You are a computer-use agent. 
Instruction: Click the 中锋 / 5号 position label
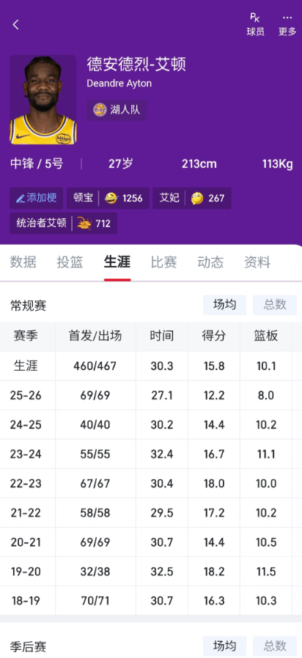coord(37,163)
